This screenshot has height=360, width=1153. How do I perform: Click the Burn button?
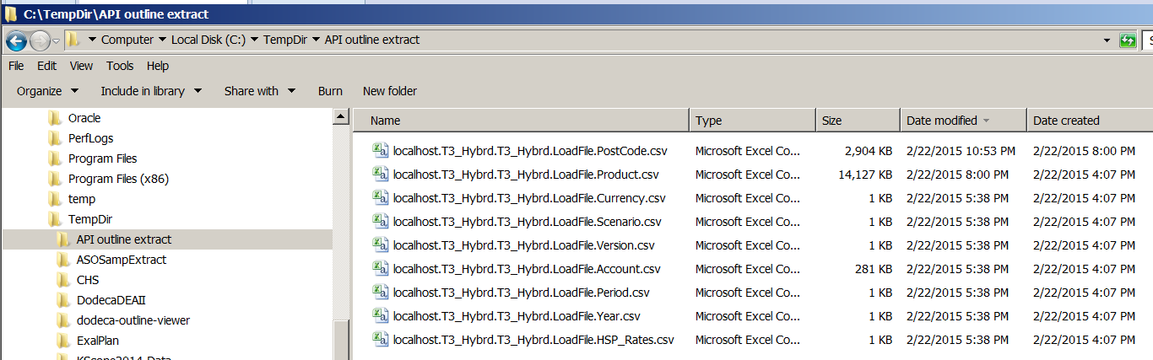click(330, 91)
